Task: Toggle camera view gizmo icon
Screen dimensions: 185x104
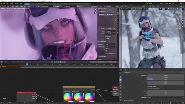Action: [x=183, y=26]
